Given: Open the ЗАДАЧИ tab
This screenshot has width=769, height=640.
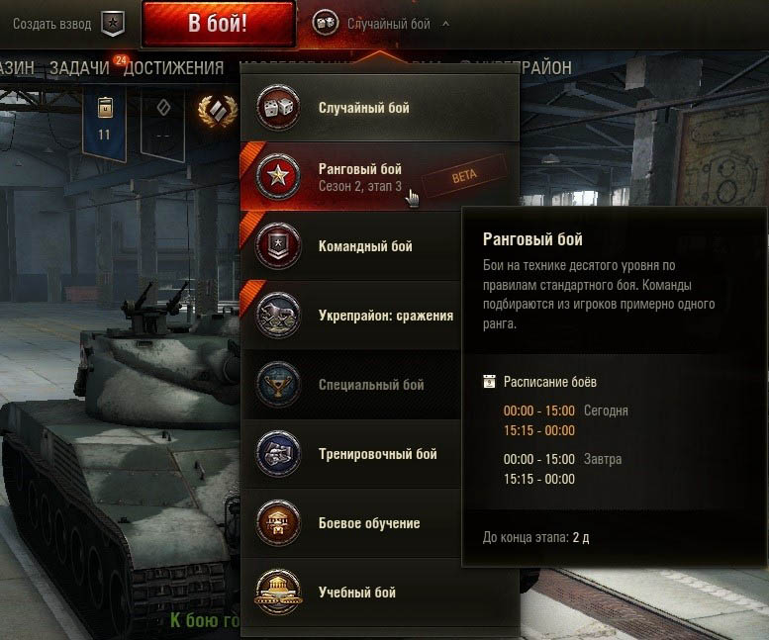Looking at the screenshot, I should point(79,67).
